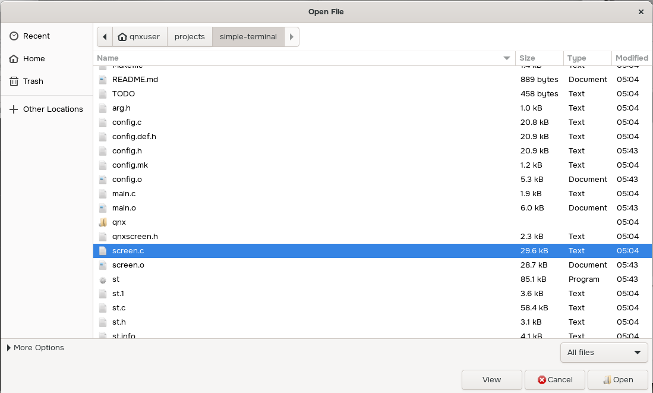Click the View button
Image resolution: width=653 pixels, height=393 pixels.
pos(491,380)
